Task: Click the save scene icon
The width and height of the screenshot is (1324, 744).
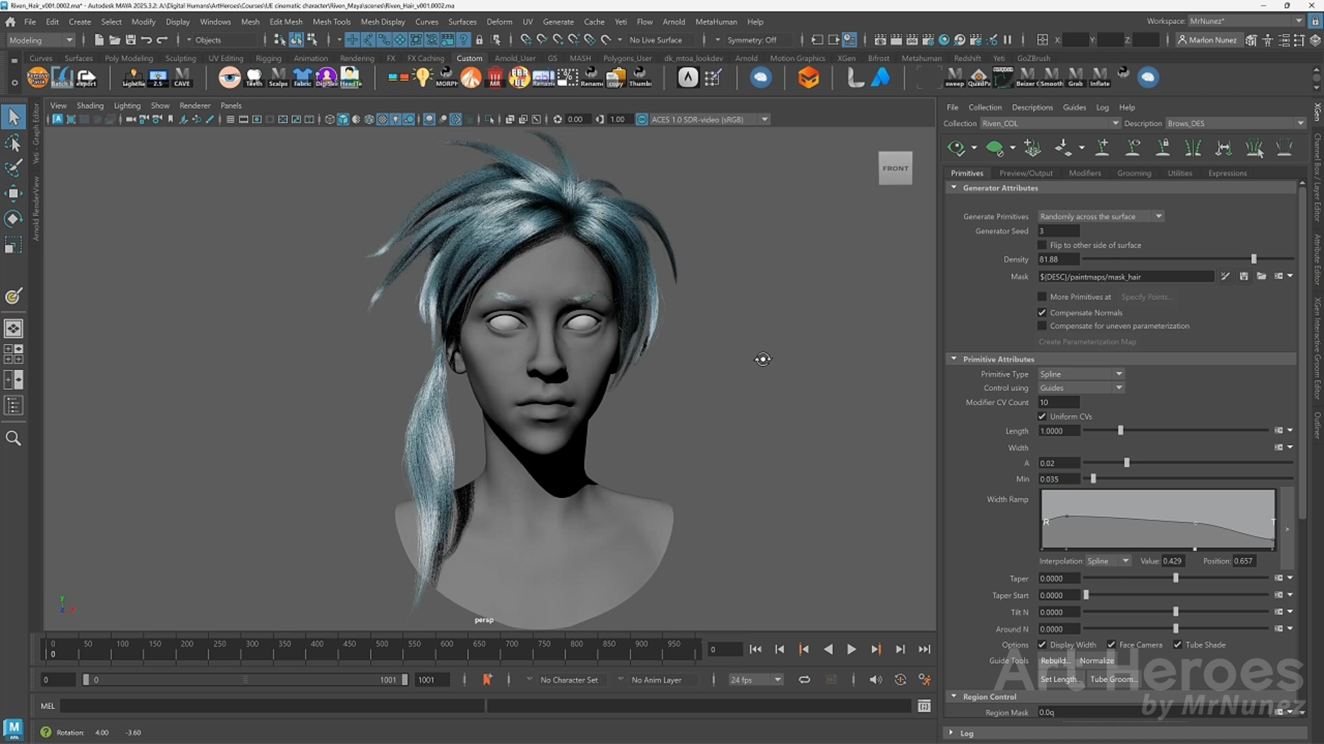Action: click(130, 40)
